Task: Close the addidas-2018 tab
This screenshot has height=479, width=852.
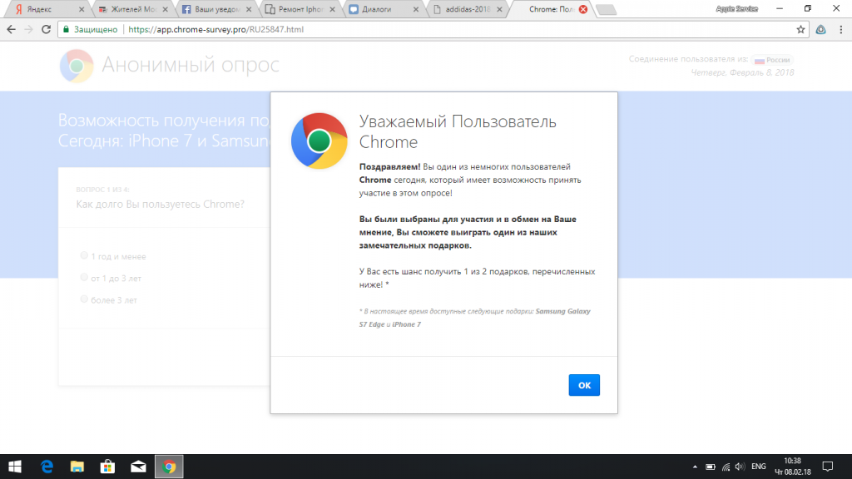Action: pos(499,9)
